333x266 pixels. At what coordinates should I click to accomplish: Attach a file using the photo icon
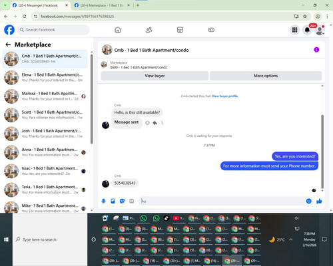tap(113, 201)
